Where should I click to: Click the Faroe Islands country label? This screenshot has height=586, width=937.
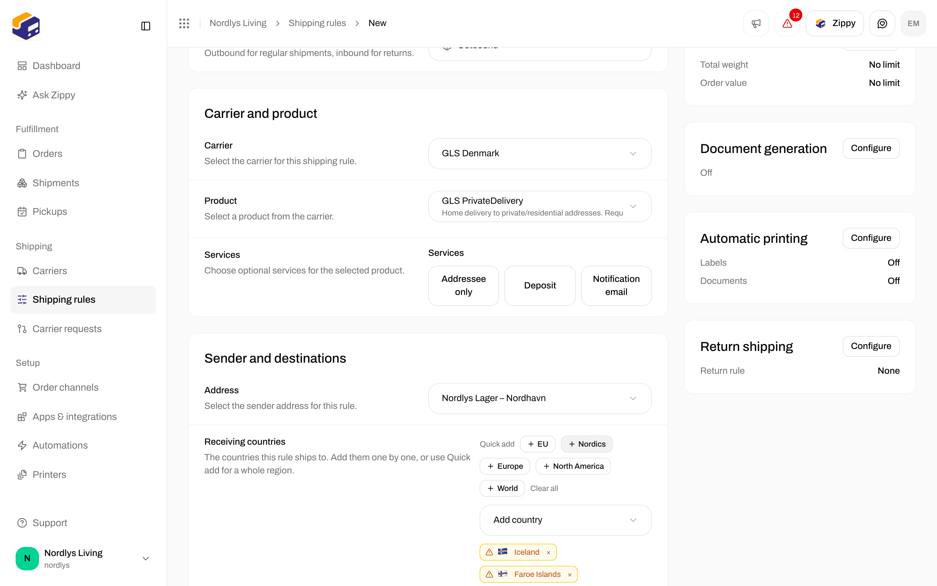(x=537, y=574)
